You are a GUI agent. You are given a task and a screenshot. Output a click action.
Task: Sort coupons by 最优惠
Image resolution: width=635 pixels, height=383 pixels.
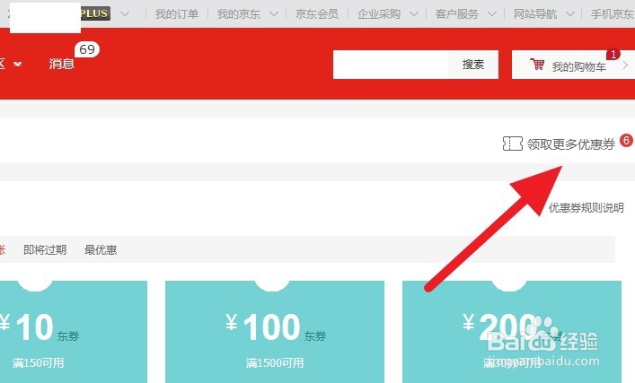(x=101, y=250)
